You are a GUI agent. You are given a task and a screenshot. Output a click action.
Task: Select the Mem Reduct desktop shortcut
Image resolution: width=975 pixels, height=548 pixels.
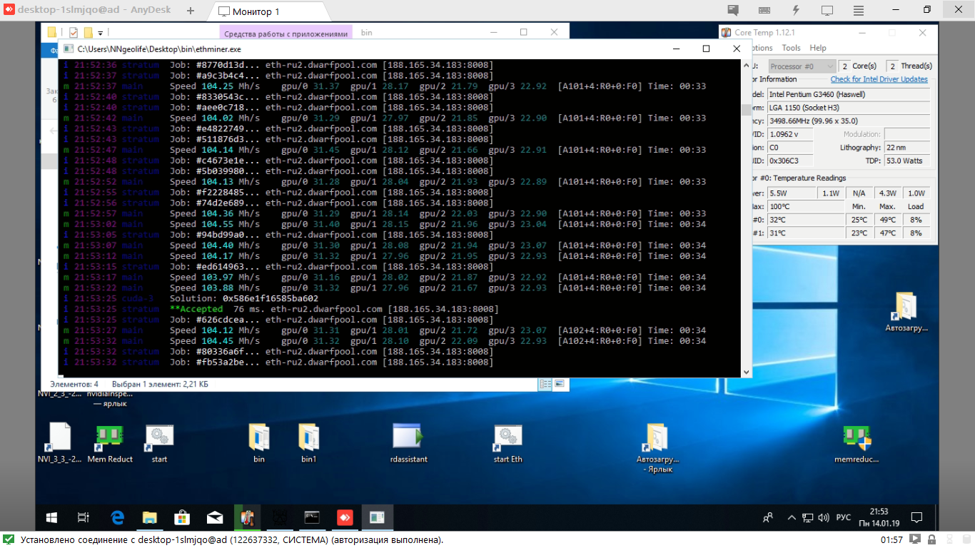110,443
